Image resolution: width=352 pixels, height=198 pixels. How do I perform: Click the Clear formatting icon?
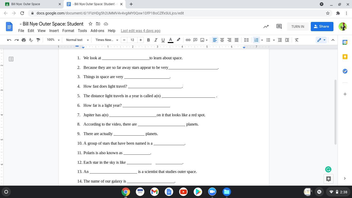click(297, 40)
